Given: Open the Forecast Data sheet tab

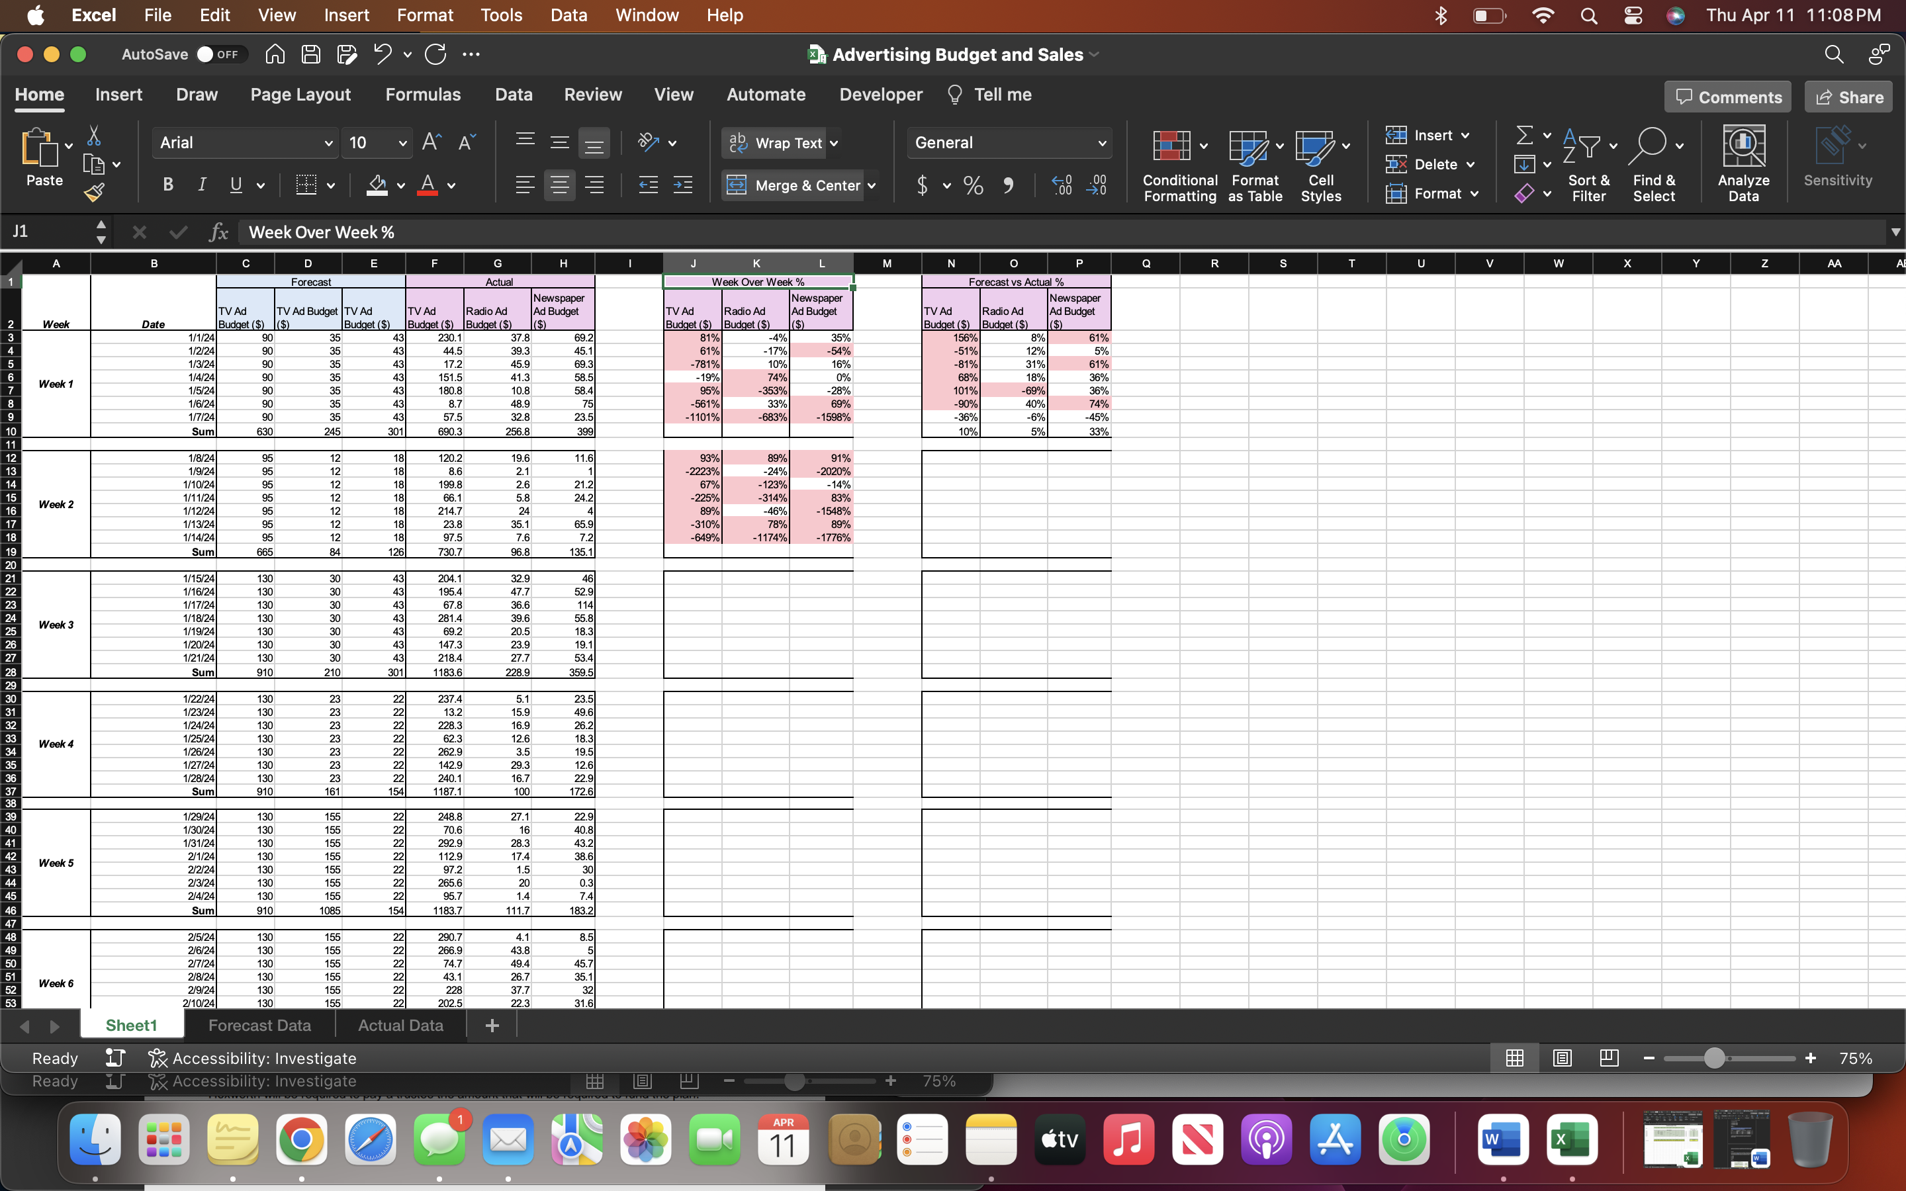Looking at the screenshot, I should click(259, 1025).
